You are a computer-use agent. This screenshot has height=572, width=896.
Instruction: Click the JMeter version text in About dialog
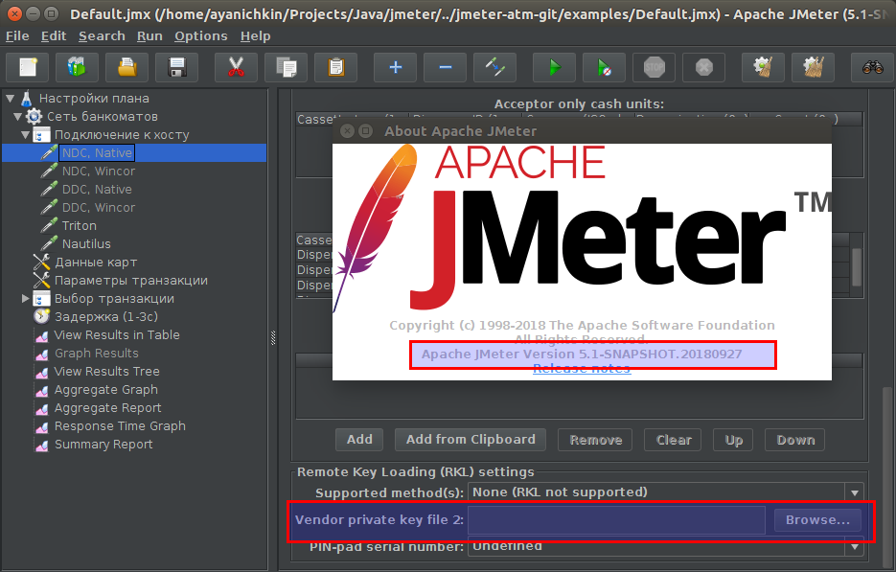[x=582, y=355]
